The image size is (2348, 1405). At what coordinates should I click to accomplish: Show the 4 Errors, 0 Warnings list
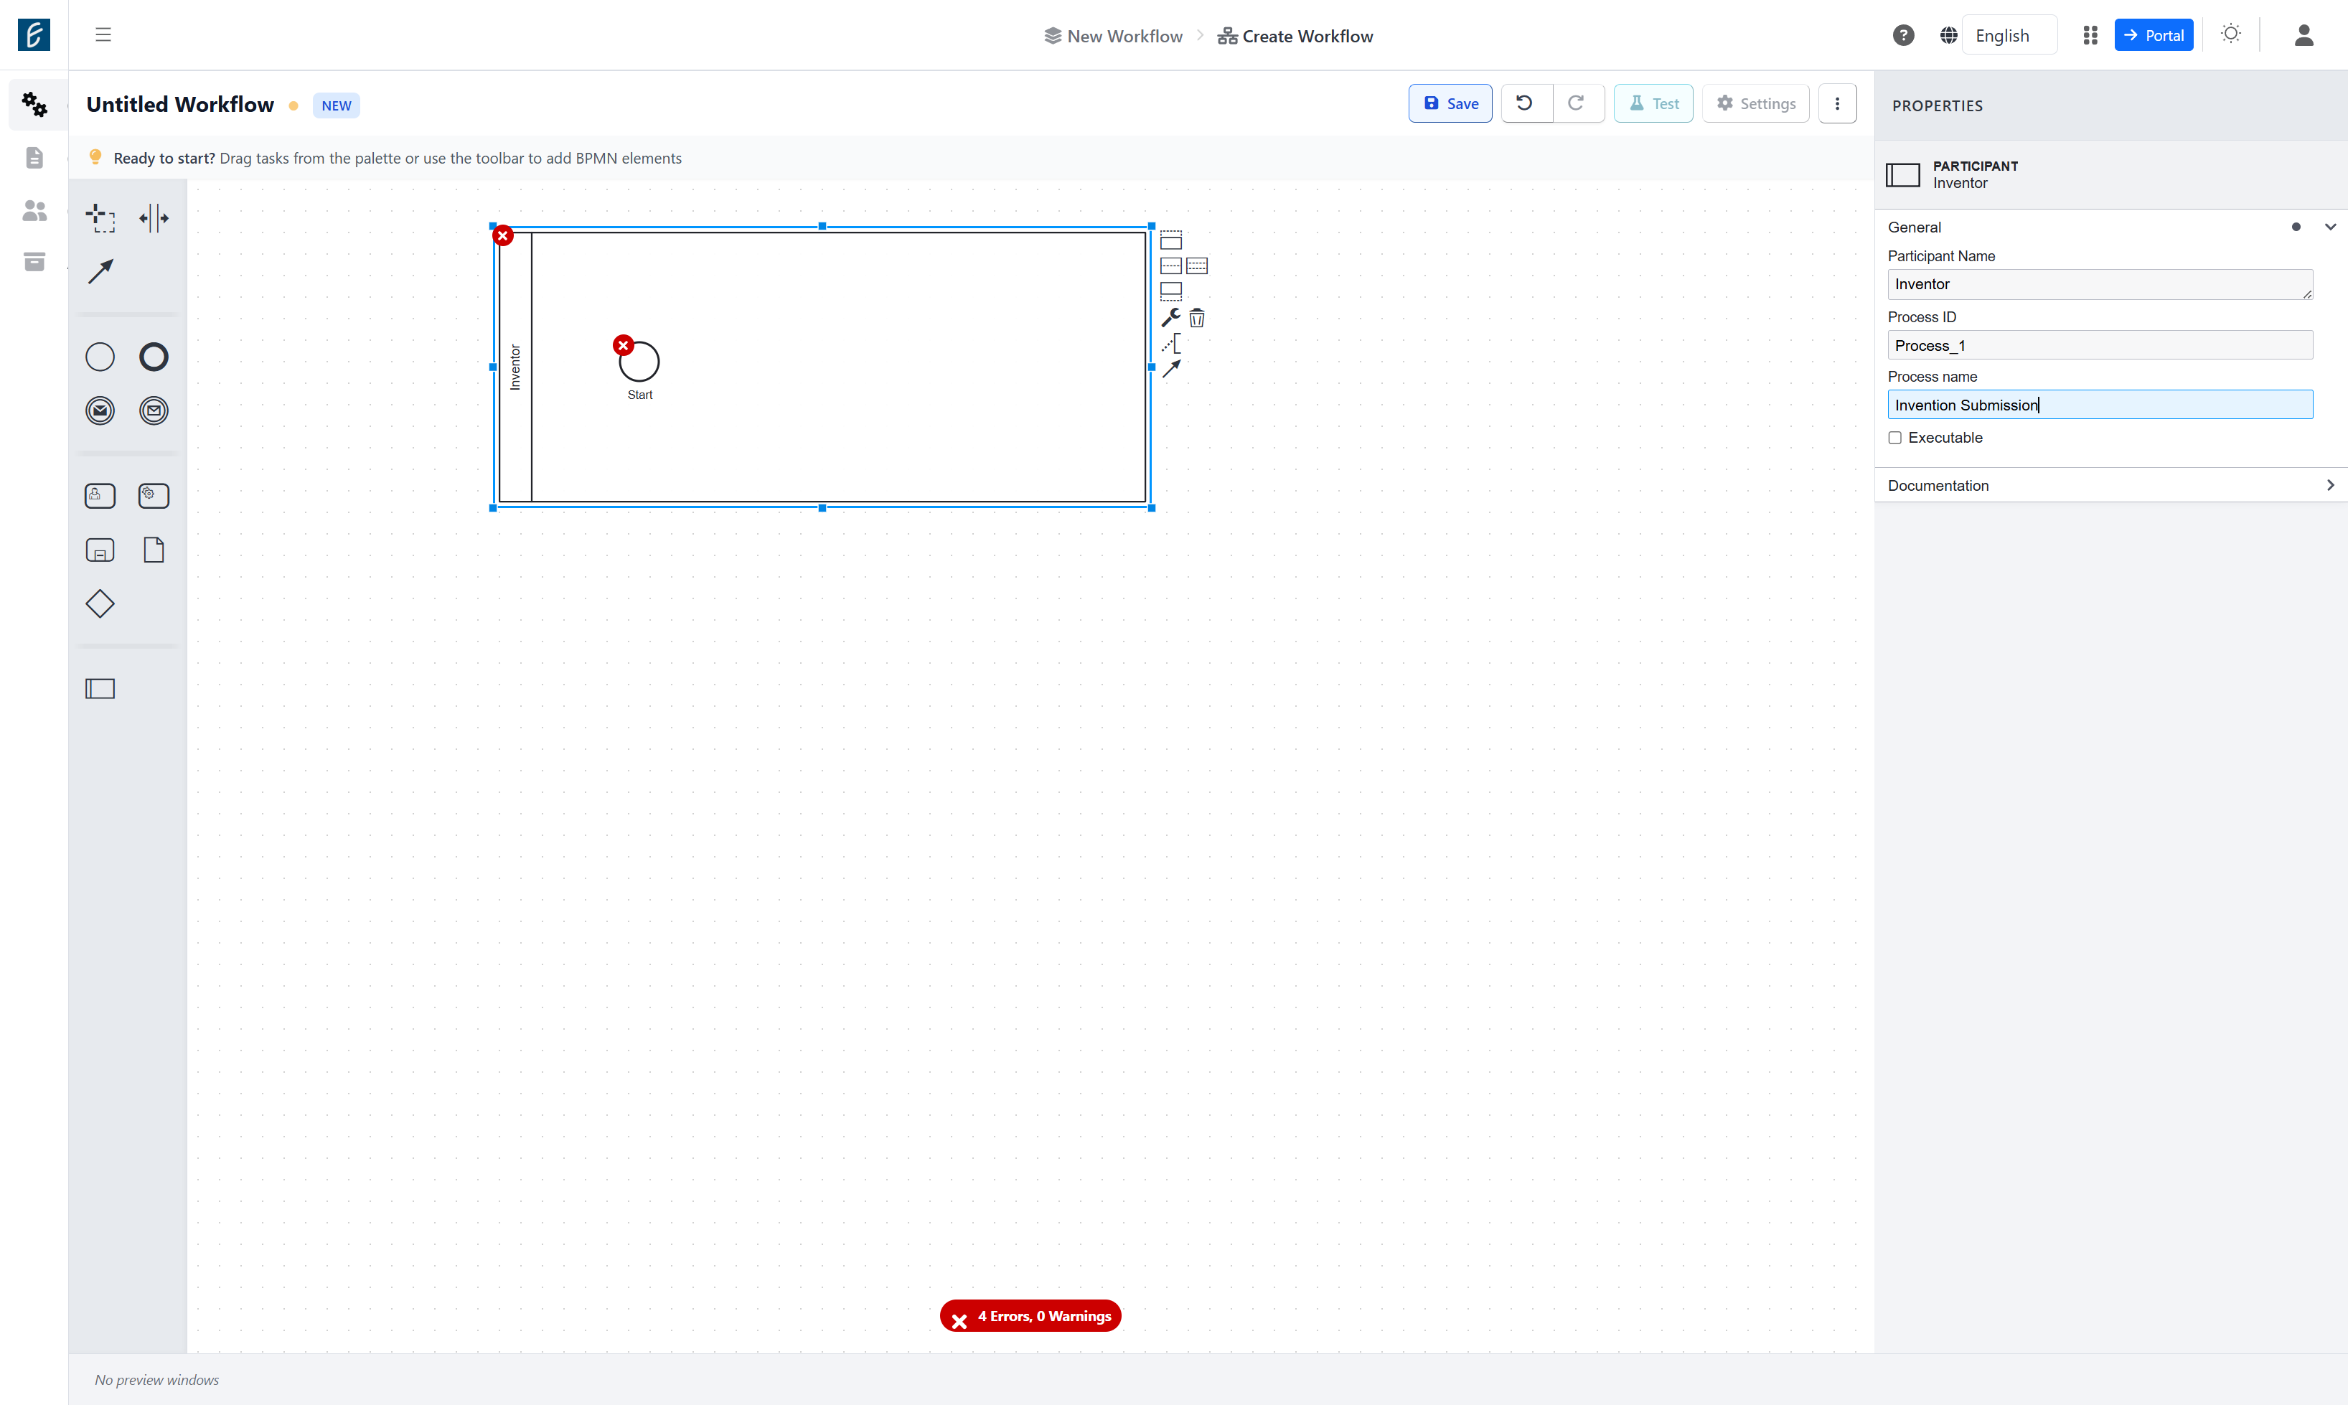(x=1030, y=1316)
